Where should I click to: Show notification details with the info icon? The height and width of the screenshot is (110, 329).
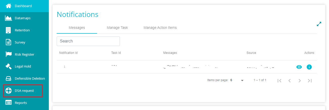(309, 67)
